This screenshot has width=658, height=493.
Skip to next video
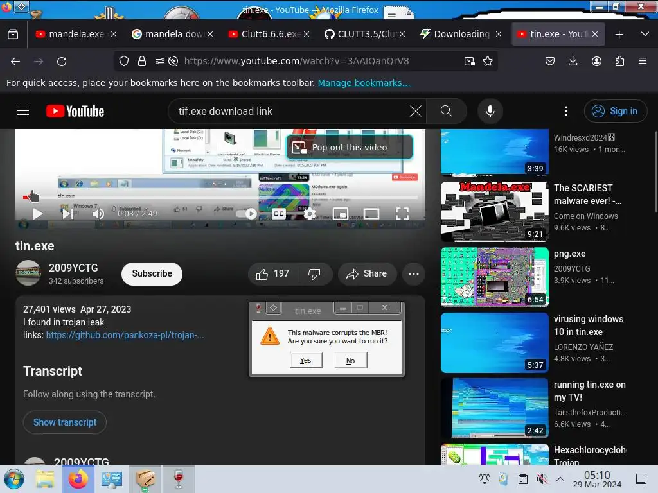coord(68,214)
